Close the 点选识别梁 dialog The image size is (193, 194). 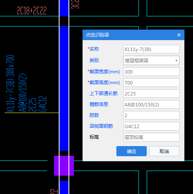pos(179,35)
